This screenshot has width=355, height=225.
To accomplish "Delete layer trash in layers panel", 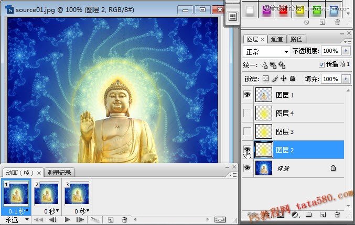I will tap(337, 215).
